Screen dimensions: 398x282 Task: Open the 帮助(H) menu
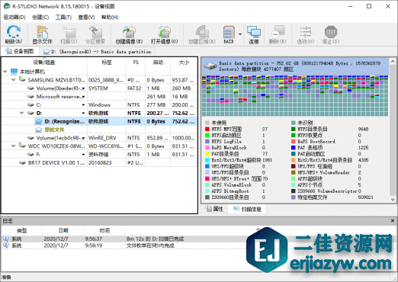click(110, 18)
